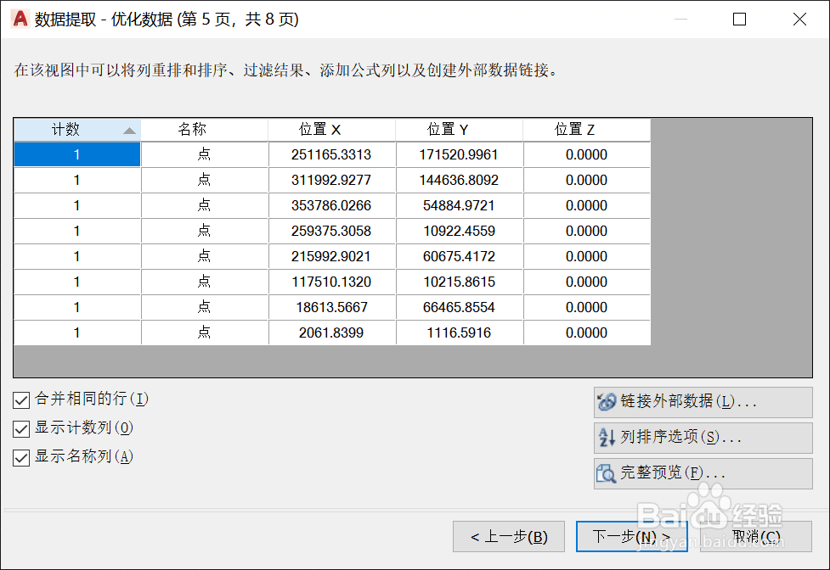
Task: Select cell 311992.9277
Action: [332, 180]
